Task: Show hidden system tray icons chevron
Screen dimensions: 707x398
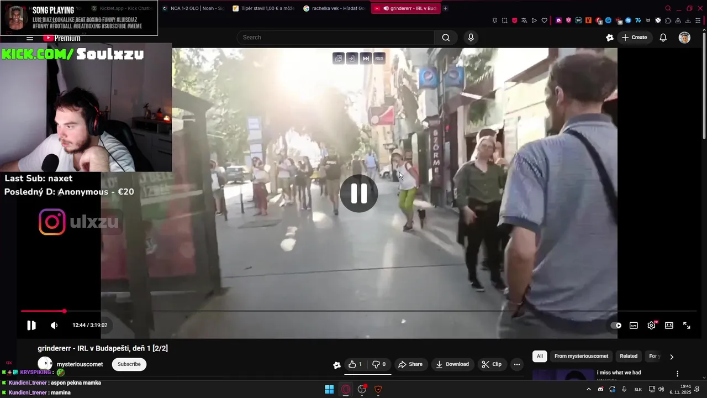Action: pos(588,389)
